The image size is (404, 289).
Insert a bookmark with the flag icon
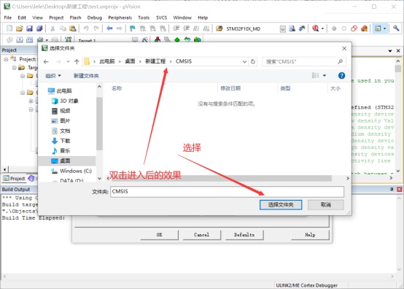pyautogui.click(x=133, y=28)
